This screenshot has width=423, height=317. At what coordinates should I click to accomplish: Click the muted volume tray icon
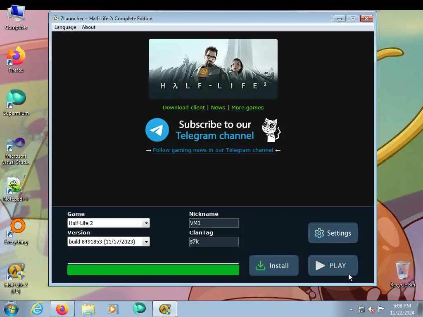point(371,310)
